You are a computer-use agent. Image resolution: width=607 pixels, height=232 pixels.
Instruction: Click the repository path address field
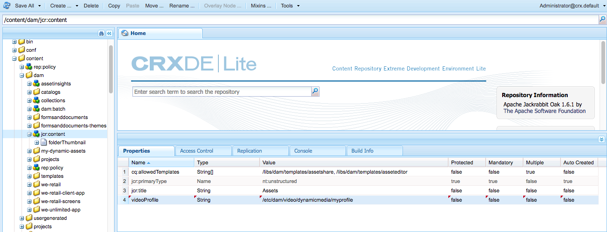[x=300, y=20]
